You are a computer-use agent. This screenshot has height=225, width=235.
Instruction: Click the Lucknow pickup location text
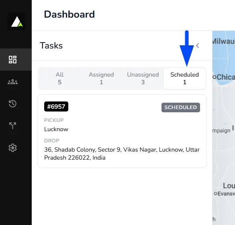[56, 129]
